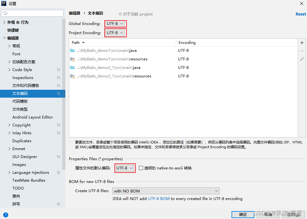The width and height of the screenshot is (307, 219).
Task: Select 代码模板 in the settings tree
Action: tap(20, 101)
